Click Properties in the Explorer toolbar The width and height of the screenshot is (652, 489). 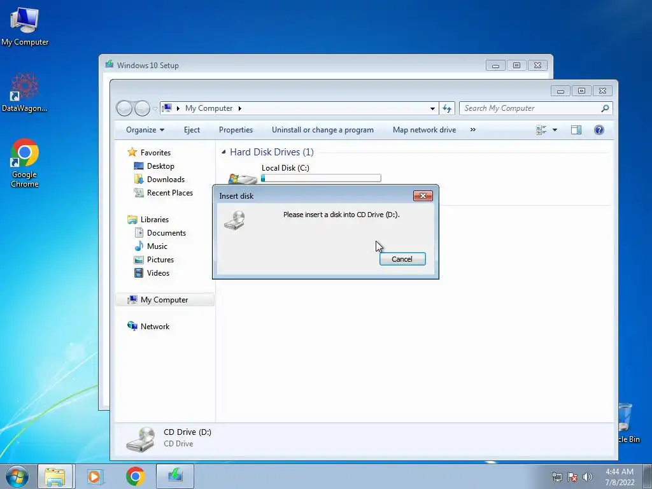[236, 130]
